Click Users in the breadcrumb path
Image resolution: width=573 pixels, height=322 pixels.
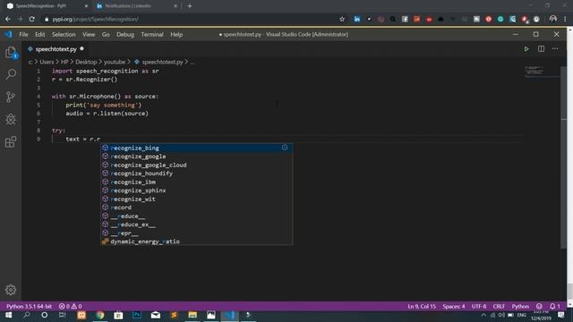coord(47,62)
